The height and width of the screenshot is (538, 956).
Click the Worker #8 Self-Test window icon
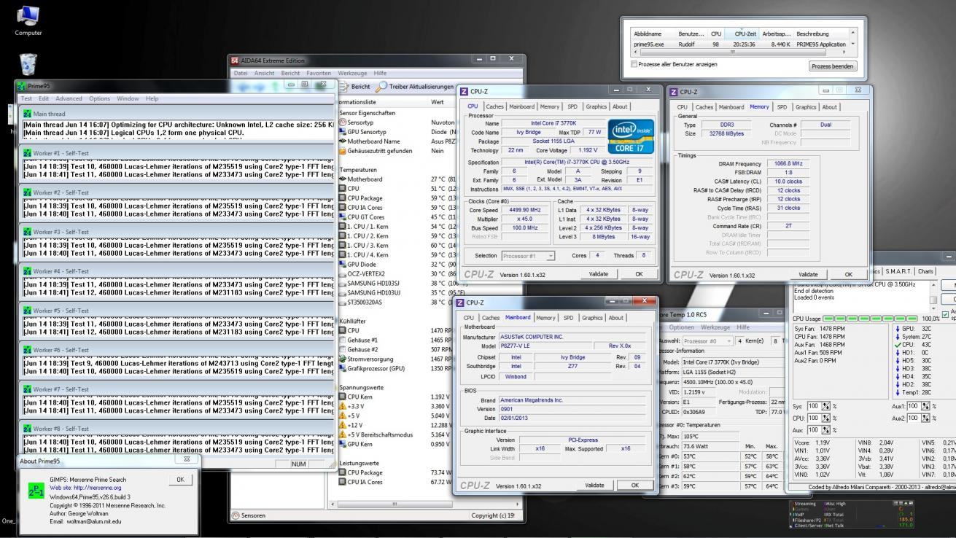28,429
